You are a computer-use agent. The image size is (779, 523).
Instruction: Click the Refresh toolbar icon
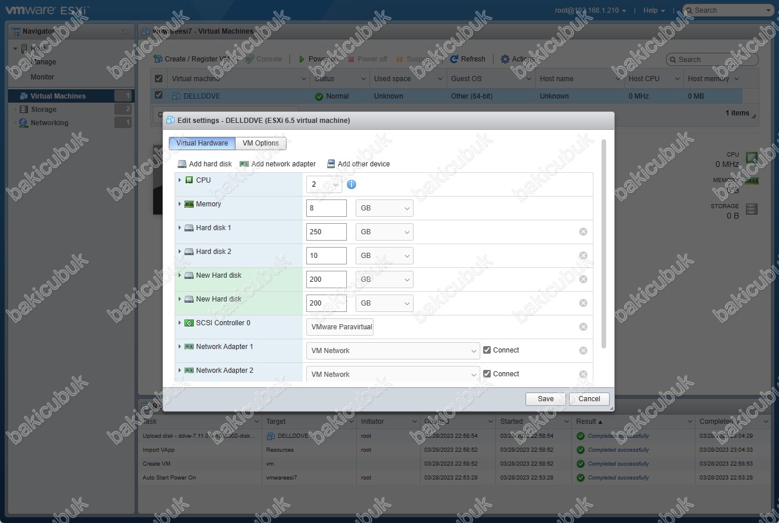coord(455,59)
